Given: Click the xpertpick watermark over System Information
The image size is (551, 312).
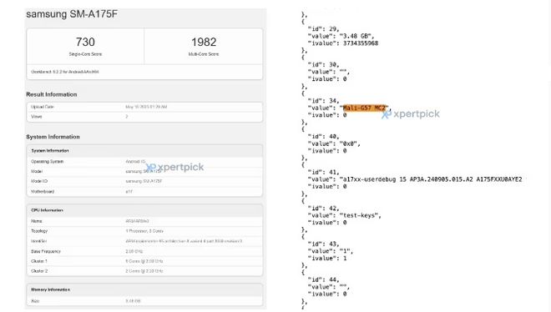Looking at the screenshot, I should click(174, 168).
